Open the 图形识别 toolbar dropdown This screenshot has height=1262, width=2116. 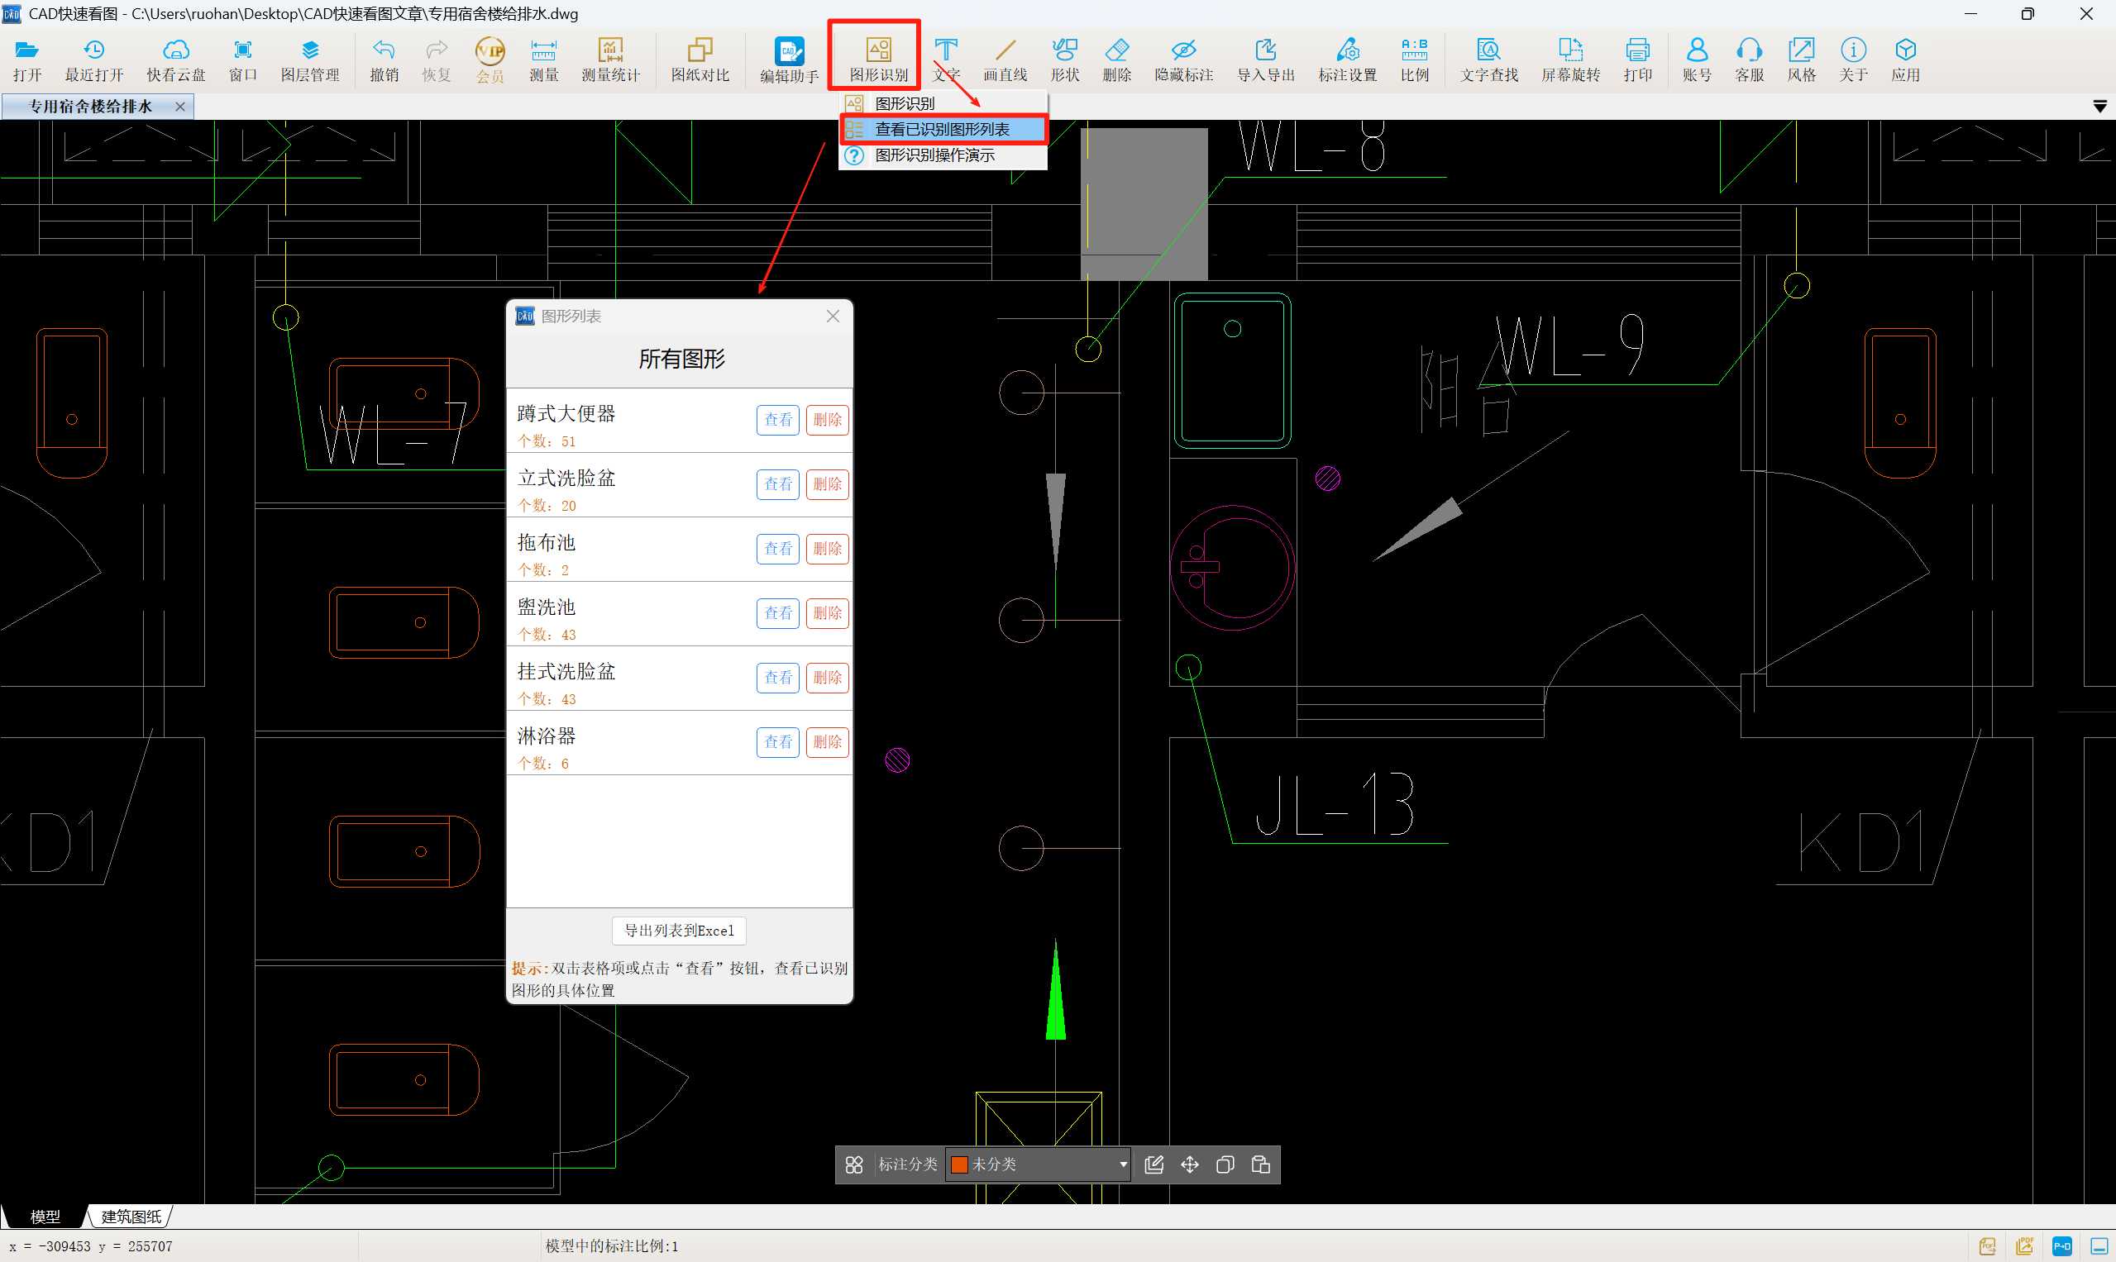878,60
